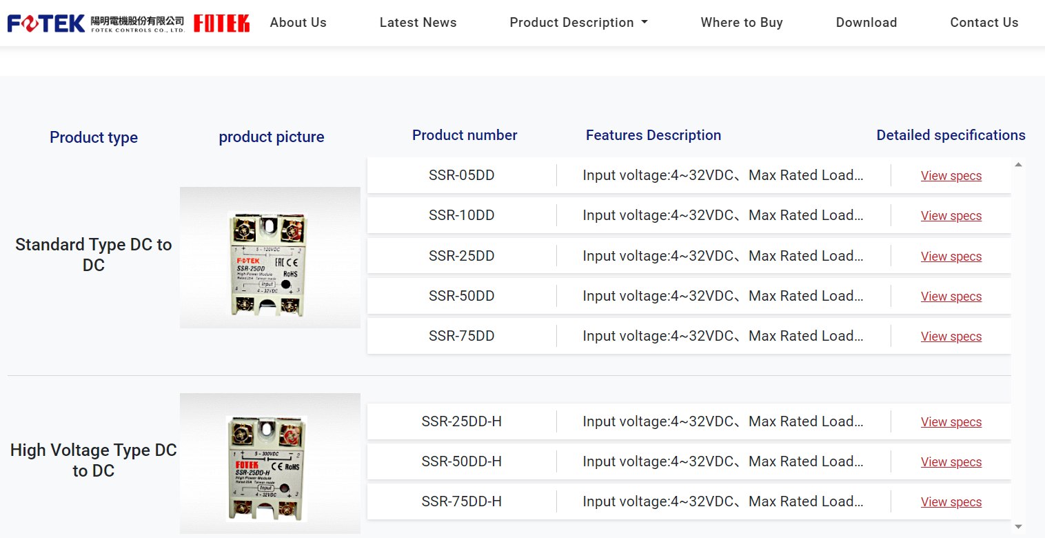Screen dimensions: 1045x538
Task: View specs for SSR-25DD
Action: [x=951, y=257]
